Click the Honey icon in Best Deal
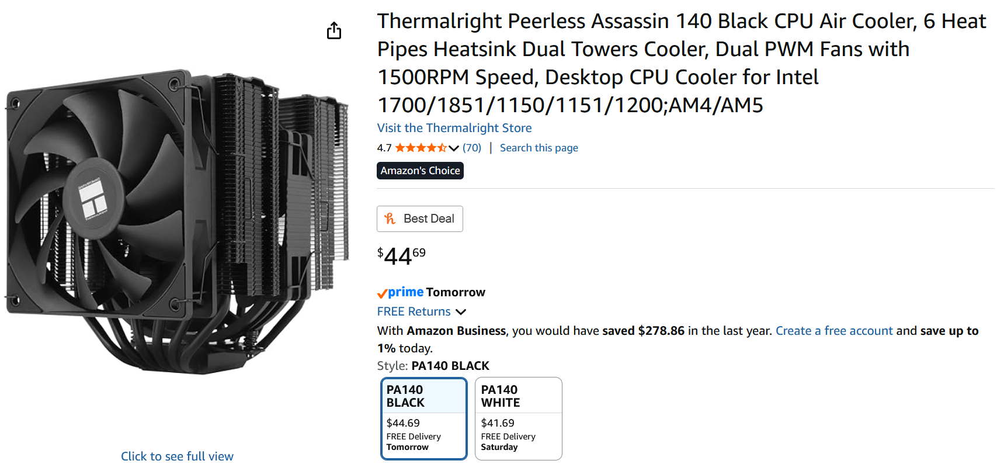 [x=390, y=219]
